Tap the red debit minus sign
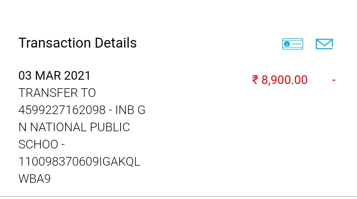Screen dimensions: 357x199 tap(334, 80)
